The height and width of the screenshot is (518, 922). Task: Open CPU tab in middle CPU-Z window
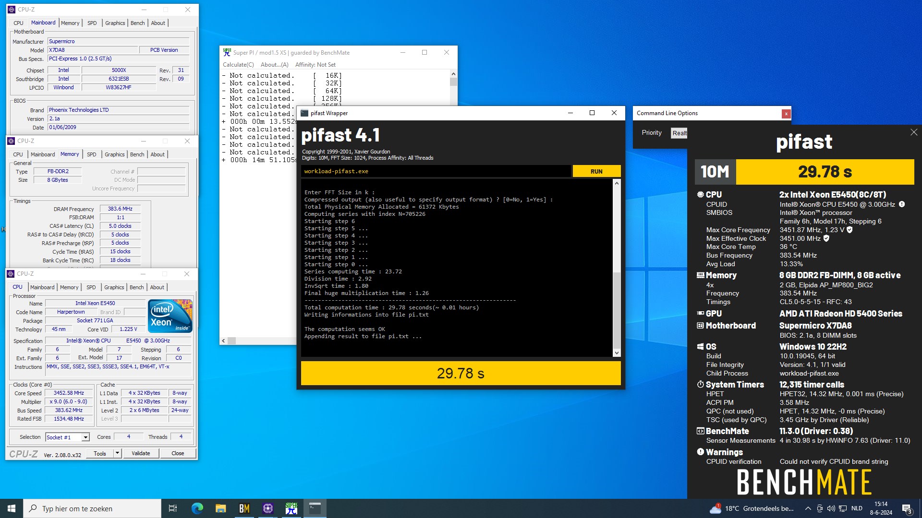(x=18, y=154)
